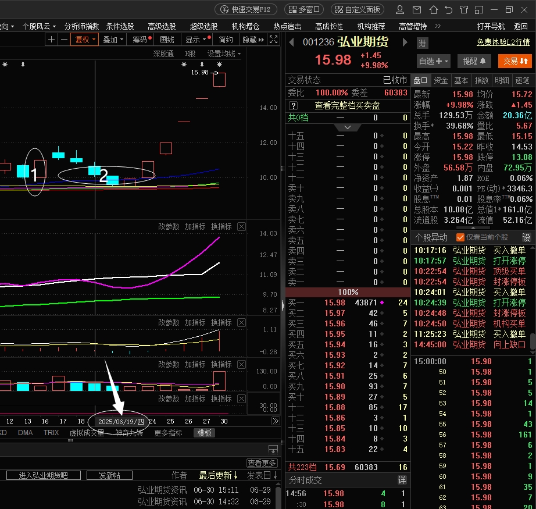Image resolution: width=536 pixels, height=509 pixels.
Task: Click 发新帖 new post button
Action: pyautogui.click(x=109, y=475)
